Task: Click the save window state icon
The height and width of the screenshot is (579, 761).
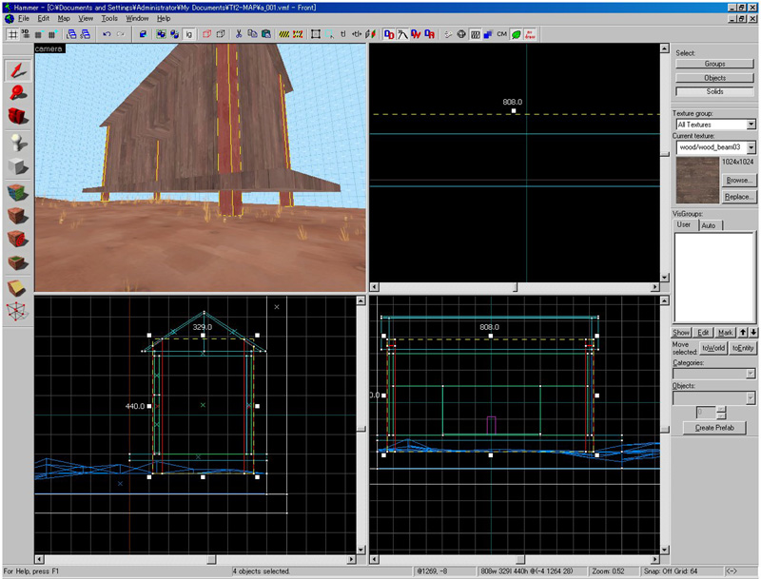Action: [x=85, y=34]
